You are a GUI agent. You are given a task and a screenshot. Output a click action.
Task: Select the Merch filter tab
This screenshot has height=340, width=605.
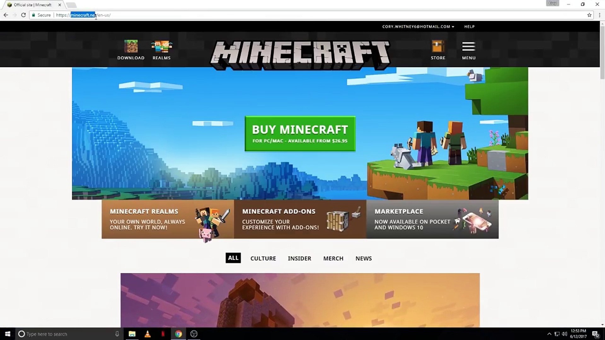click(x=333, y=258)
